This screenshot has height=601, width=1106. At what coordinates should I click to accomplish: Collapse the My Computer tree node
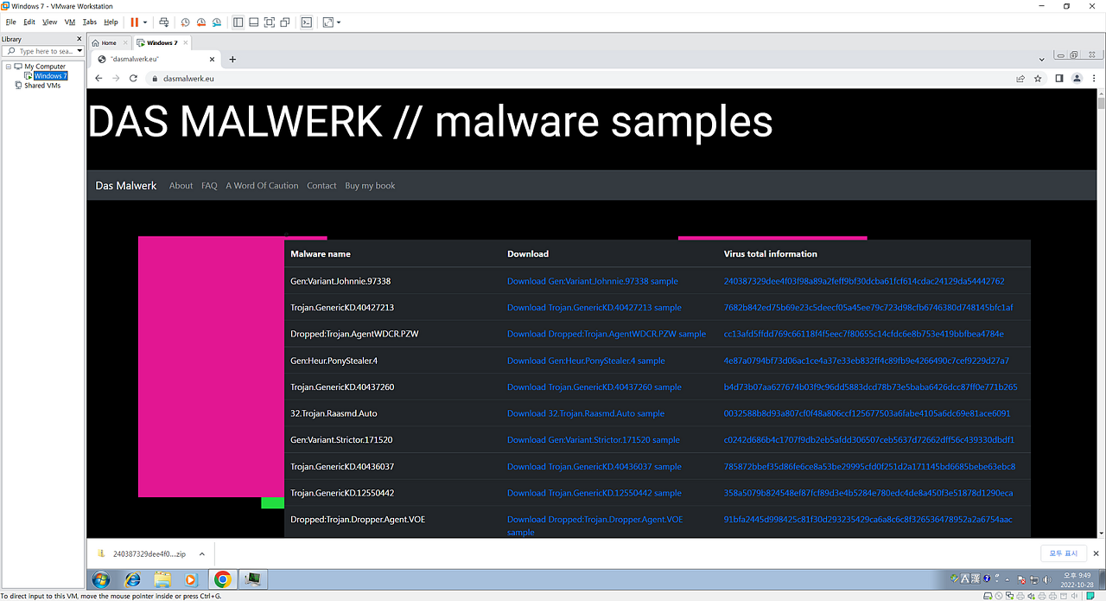(x=8, y=67)
